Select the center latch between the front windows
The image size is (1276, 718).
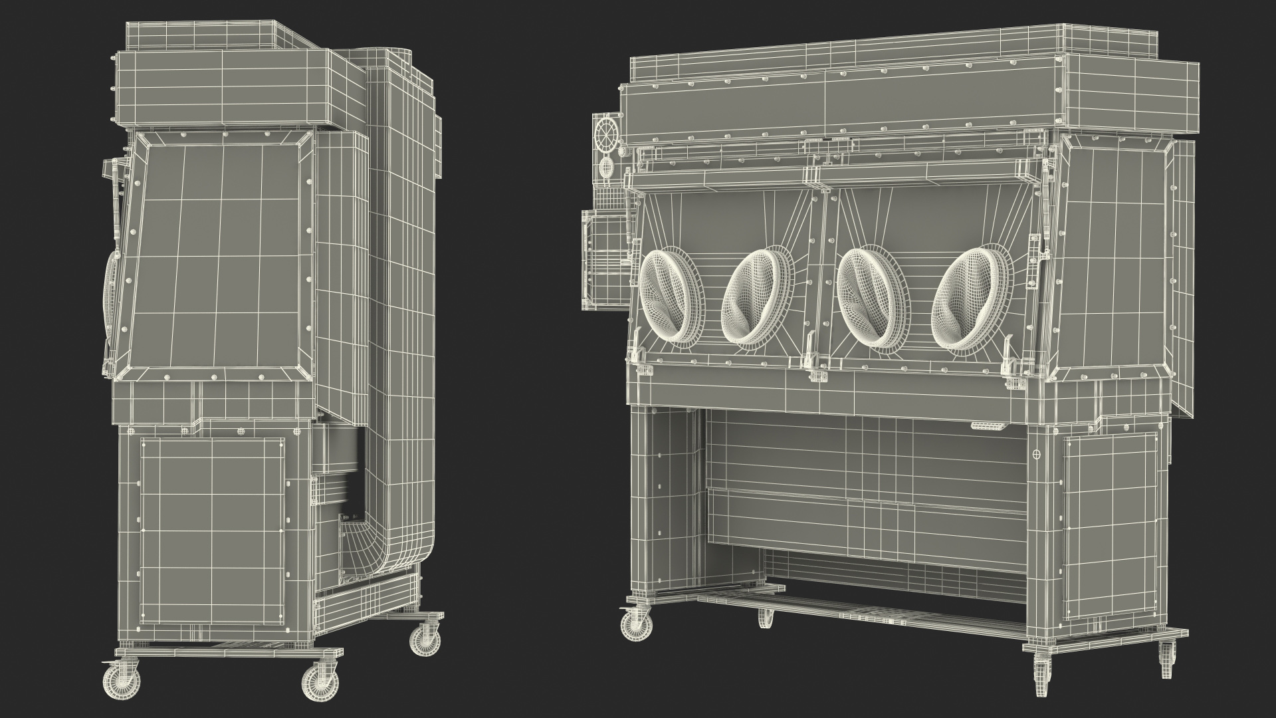click(816, 357)
